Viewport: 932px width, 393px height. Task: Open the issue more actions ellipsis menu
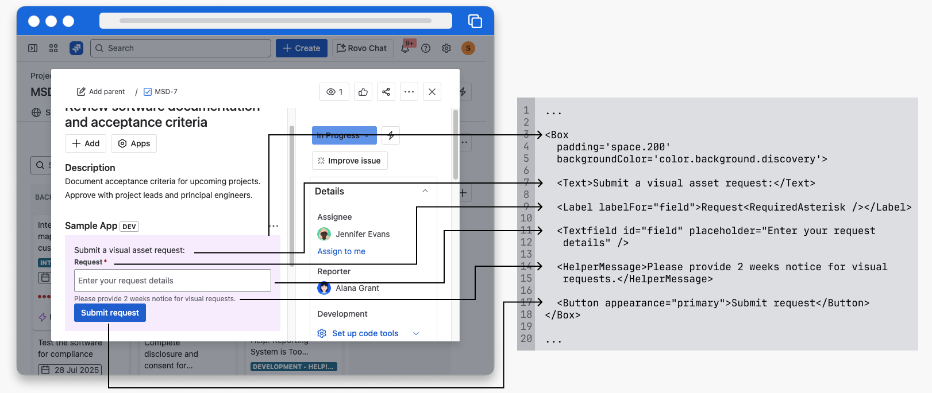(x=409, y=92)
